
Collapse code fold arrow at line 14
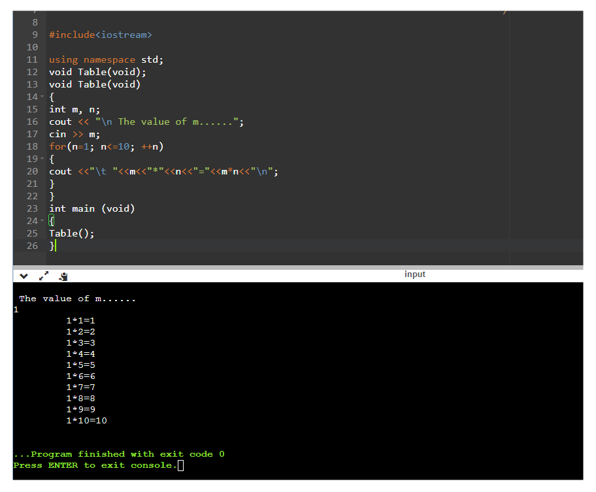coord(42,97)
